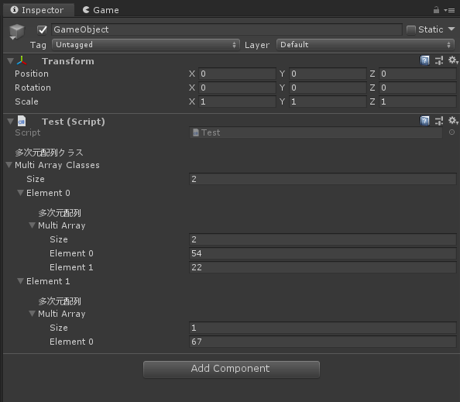Click the 多次元配列クラス header text
Image resolution: width=460 pixels, height=402 pixels.
(50, 153)
